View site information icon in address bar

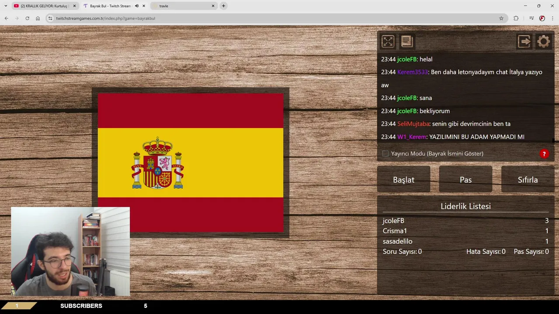(50, 18)
